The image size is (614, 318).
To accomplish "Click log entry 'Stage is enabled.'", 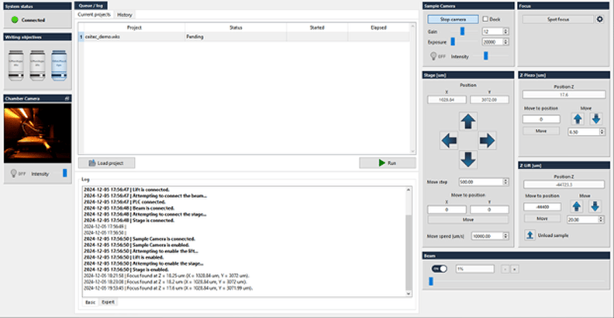I will click(126, 270).
